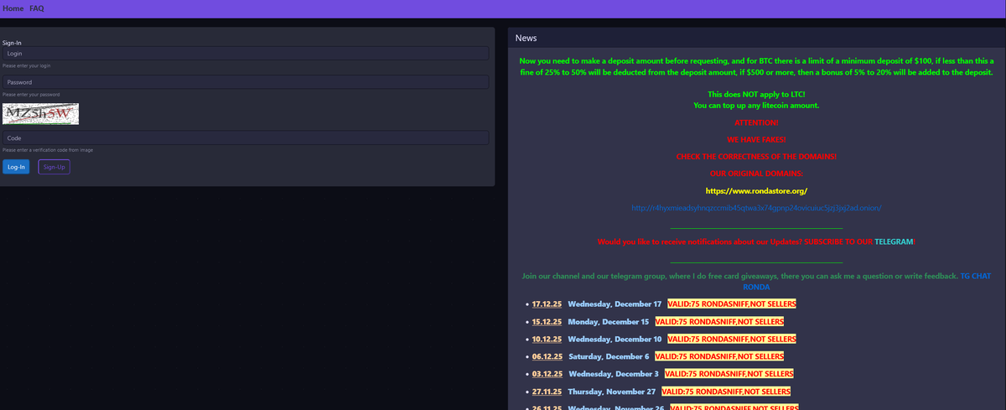
Task: Click the Sign-In form heading
Action: [x=12, y=42]
